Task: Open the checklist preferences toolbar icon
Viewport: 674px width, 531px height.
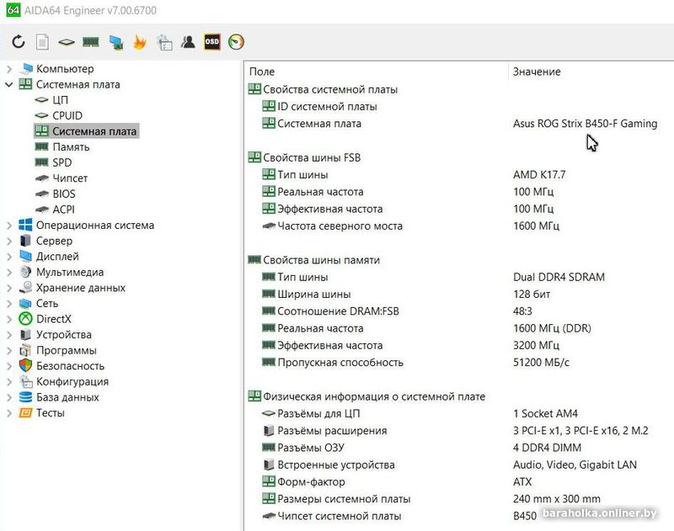Action: click(164, 42)
